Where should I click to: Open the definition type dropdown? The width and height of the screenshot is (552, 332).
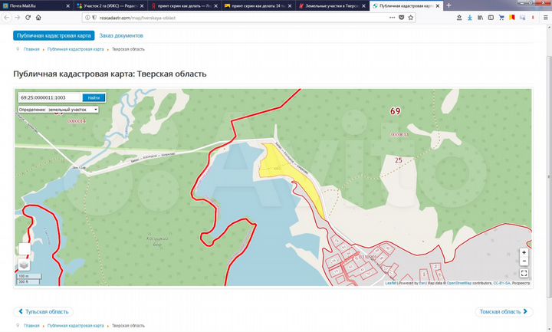point(58,110)
